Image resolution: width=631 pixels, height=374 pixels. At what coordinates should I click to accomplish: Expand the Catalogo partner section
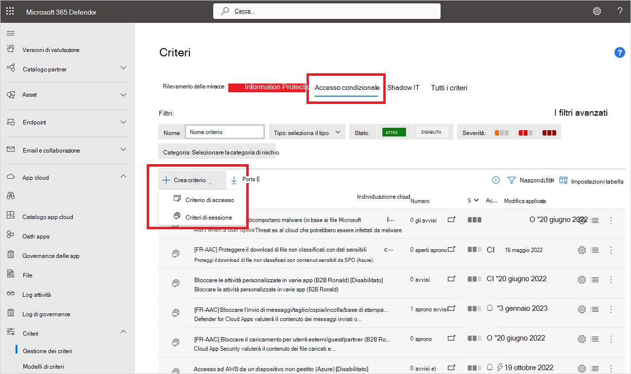tap(123, 68)
